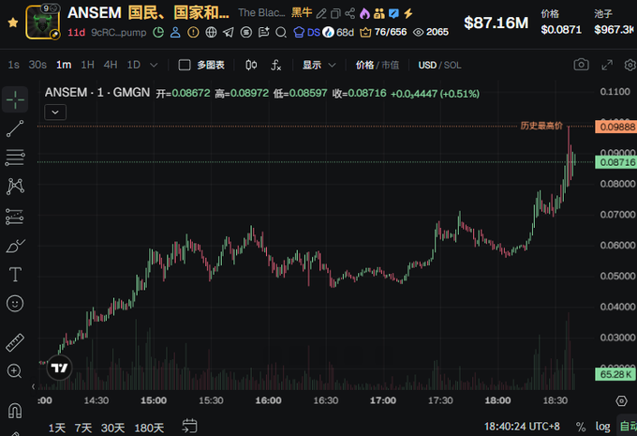Set range to 30天
637x436 pixels.
point(112,428)
